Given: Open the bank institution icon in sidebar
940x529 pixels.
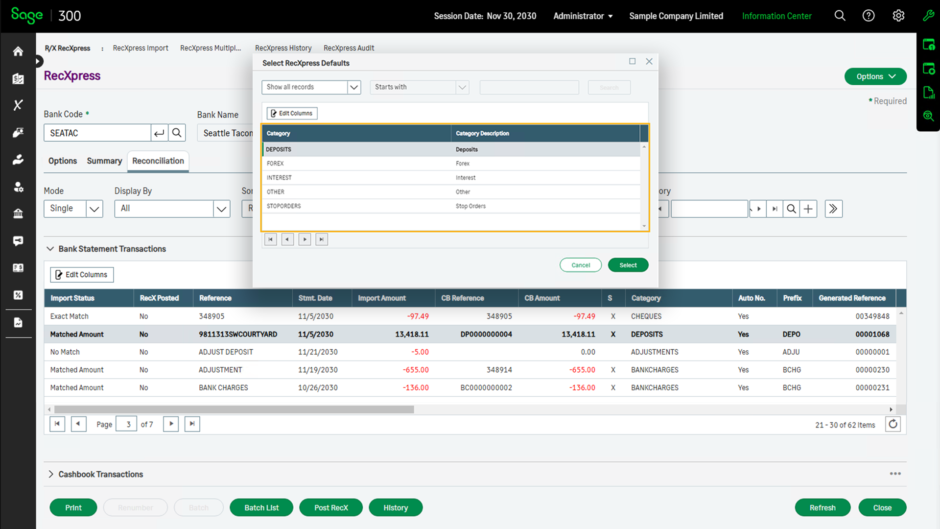Looking at the screenshot, I should [18, 214].
